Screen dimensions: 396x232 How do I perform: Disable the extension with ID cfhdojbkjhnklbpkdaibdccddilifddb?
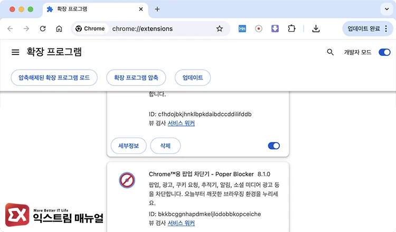tap(274, 146)
